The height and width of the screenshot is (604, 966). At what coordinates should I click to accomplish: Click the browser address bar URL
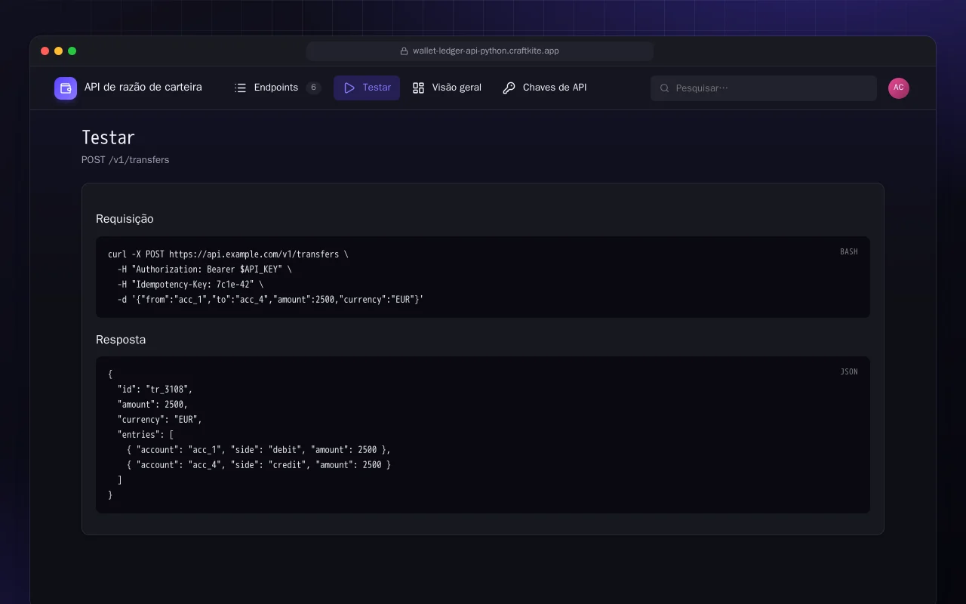pyautogui.click(x=486, y=51)
